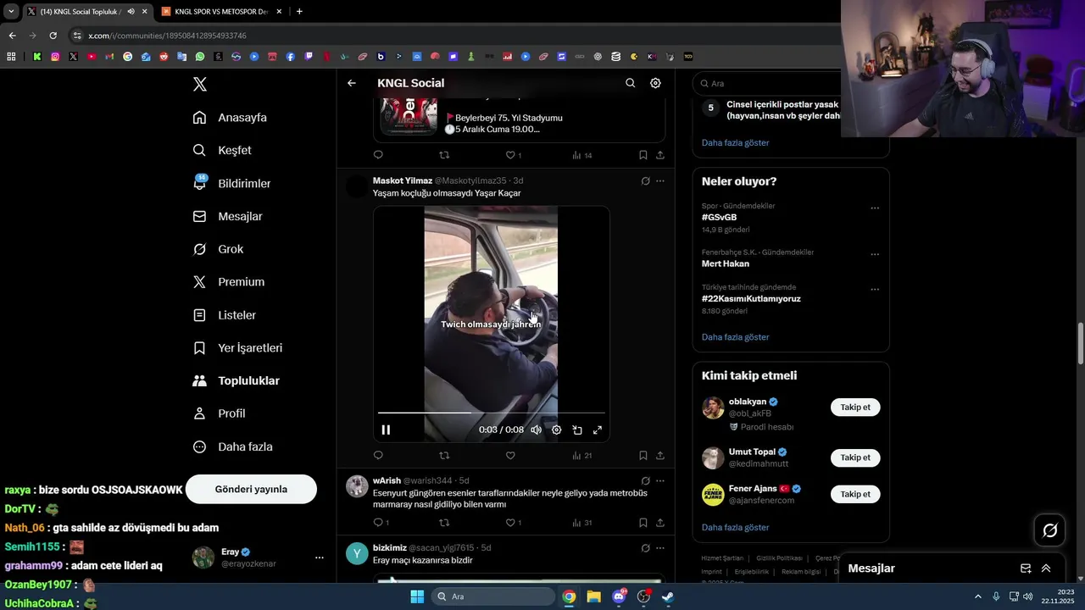Image resolution: width=1085 pixels, height=610 pixels.
Task: Open Yer İşaretleri bookmarks
Action: tap(237, 348)
